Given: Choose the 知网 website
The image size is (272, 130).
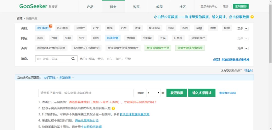Looking at the screenshot, I should (68, 38).
